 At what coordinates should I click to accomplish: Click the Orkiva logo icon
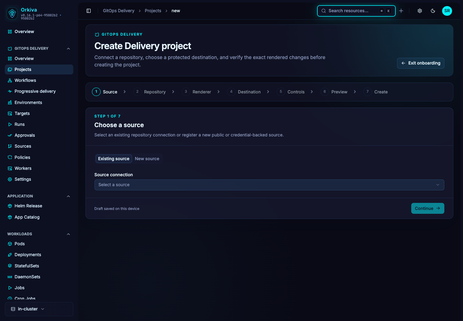click(12, 13)
